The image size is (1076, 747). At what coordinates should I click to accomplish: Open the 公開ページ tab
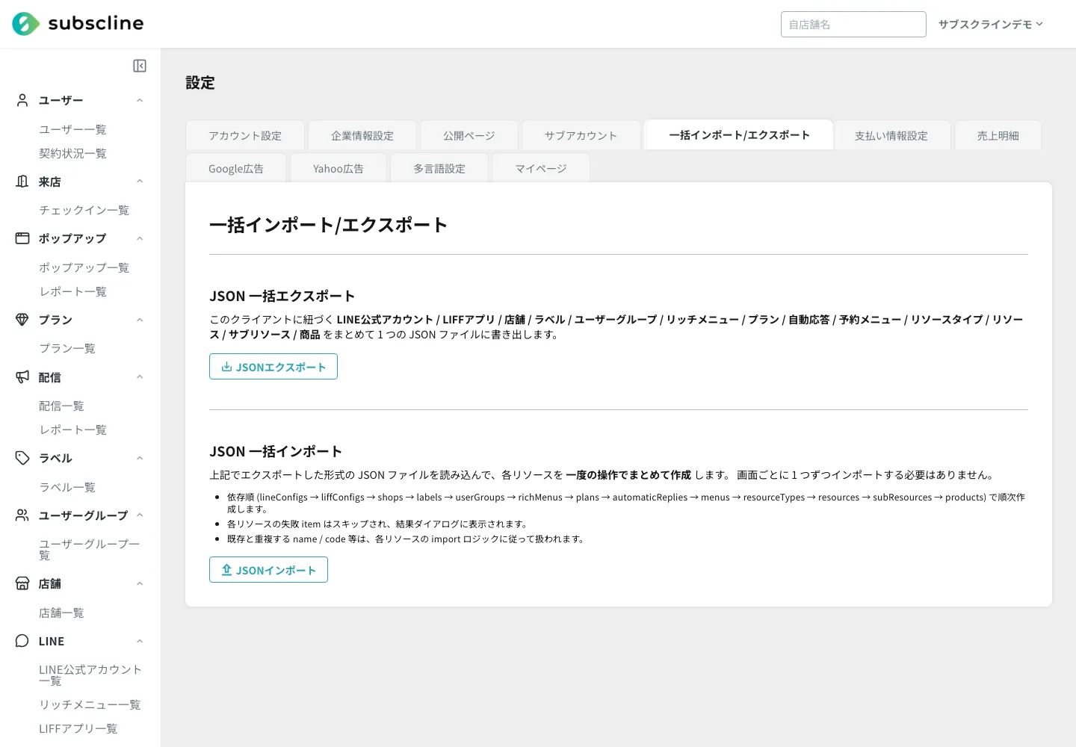click(469, 135)
